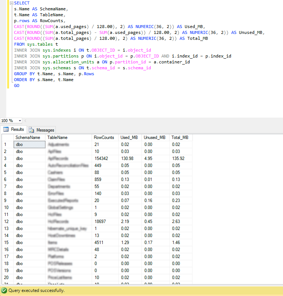The height and width of the screenshot is (296, 283).
Task: Click the Messages tab document icon
Action: click(x=31, y=130)
